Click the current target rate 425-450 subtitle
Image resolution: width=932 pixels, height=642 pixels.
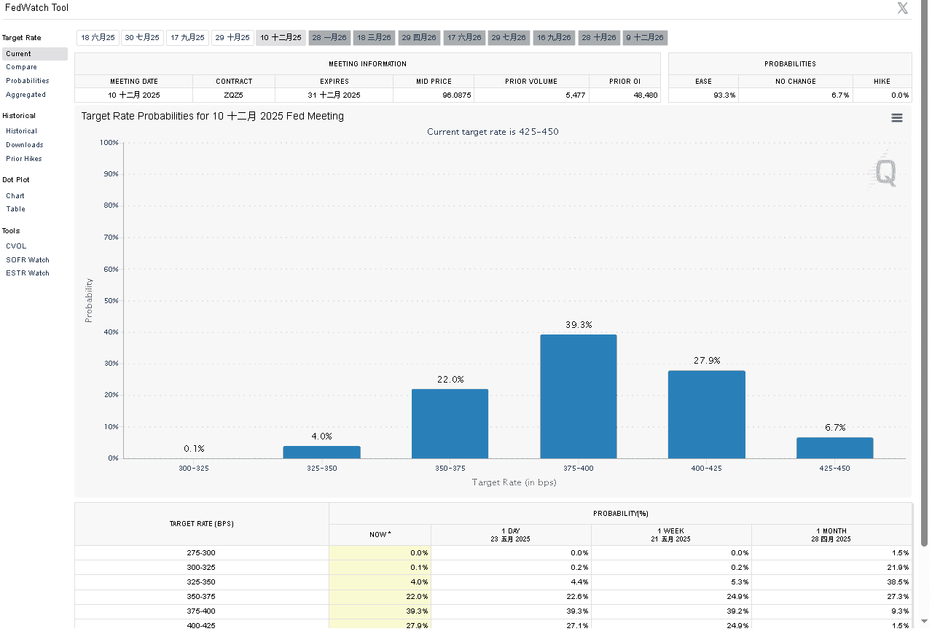click(493, 132)
